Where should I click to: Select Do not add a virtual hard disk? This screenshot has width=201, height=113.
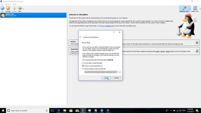pyautogui.click(x=92, y=63)
